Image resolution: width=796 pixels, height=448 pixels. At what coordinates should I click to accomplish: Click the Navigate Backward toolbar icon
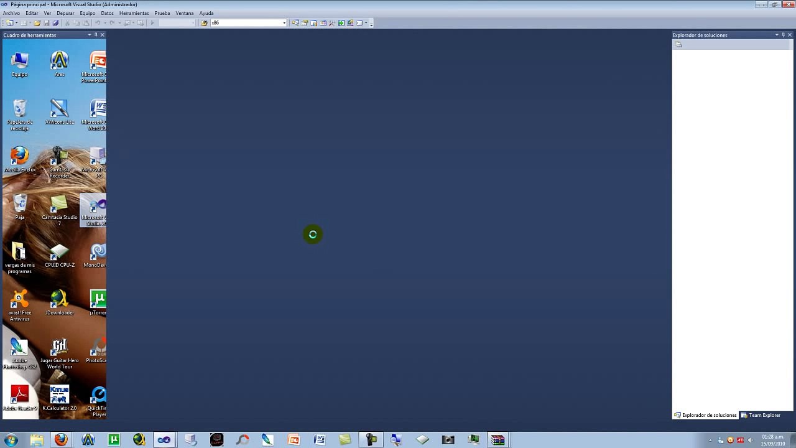tap(127, 22)
